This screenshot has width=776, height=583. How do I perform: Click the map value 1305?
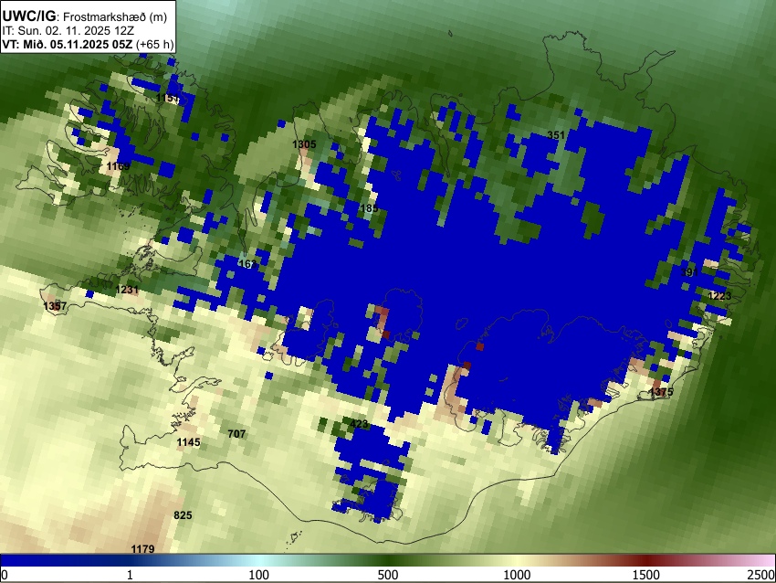tap(304, 144)
